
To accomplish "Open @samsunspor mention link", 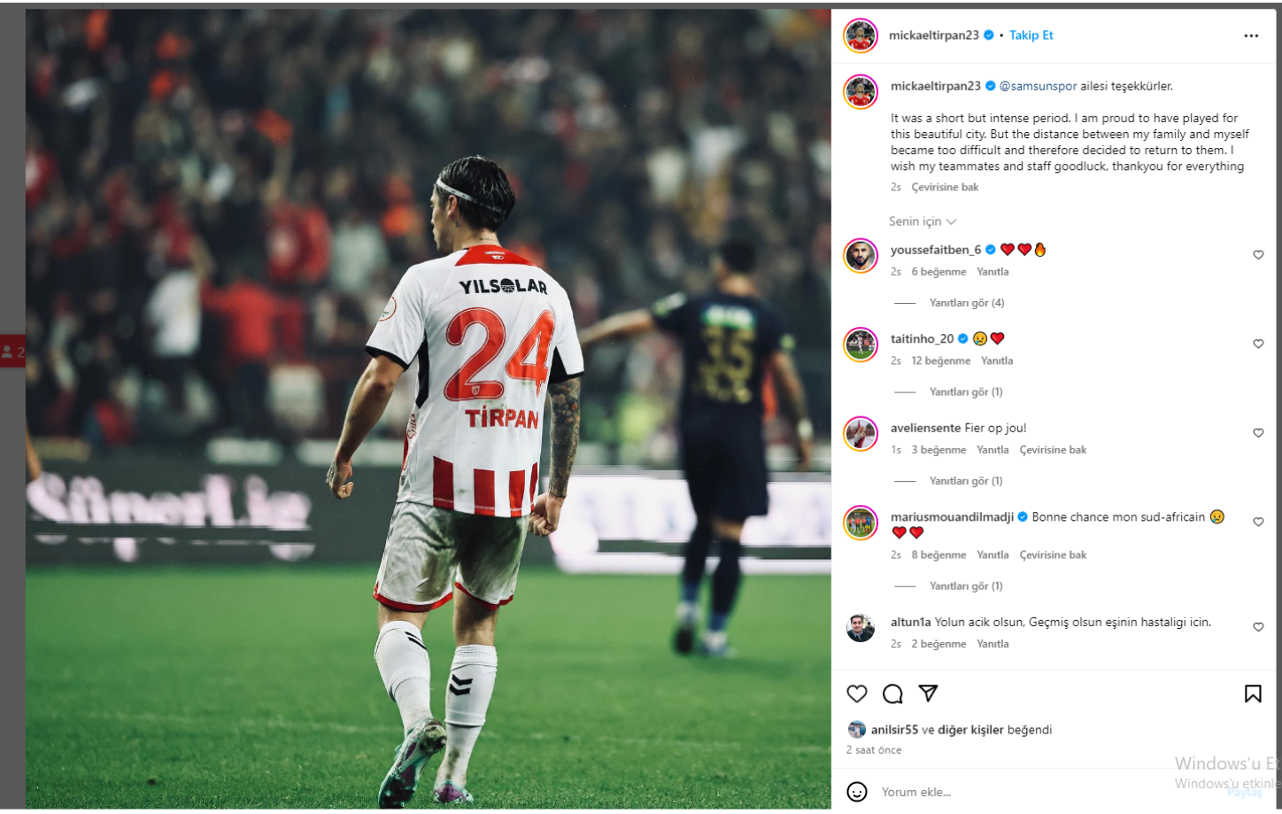I will 1039,86.
